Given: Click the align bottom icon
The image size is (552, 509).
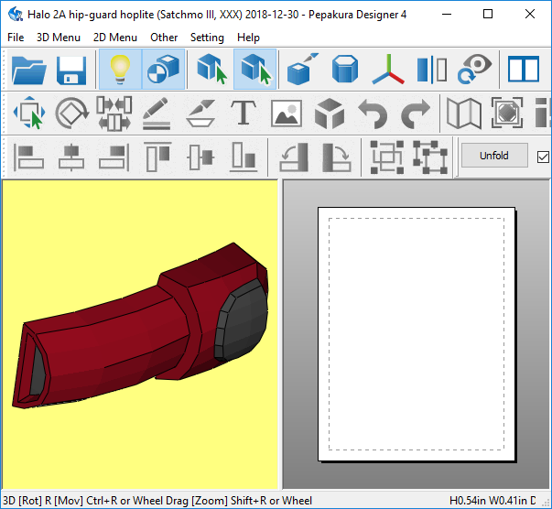Looking at the screenshot, I should point(244,157).
